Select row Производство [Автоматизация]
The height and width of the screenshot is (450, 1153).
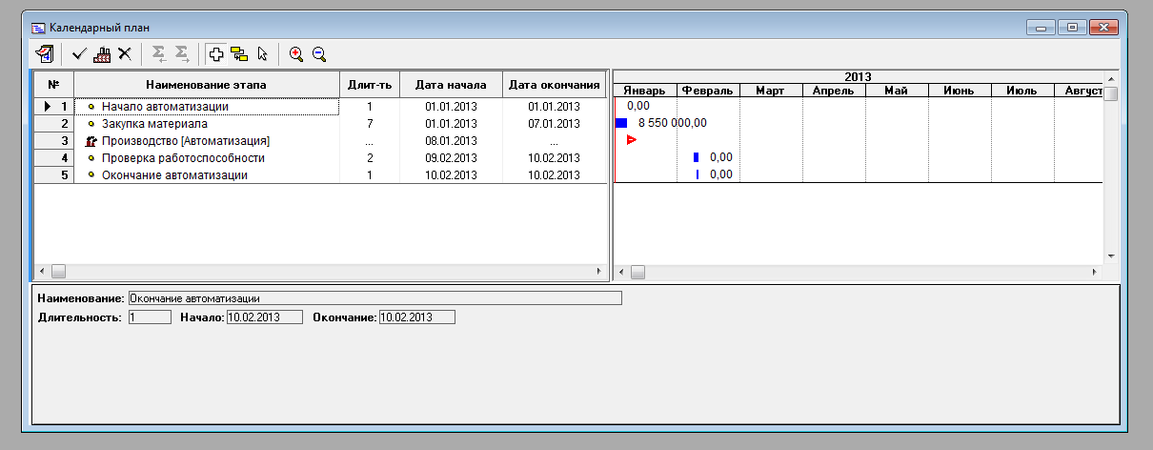pos(321,141)
